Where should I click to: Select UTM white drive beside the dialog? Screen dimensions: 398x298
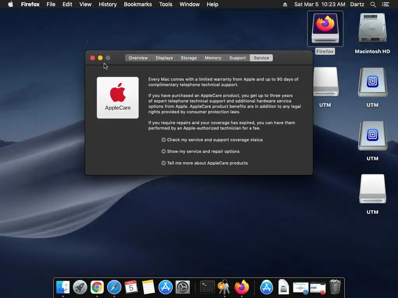[x=326, y=81]
